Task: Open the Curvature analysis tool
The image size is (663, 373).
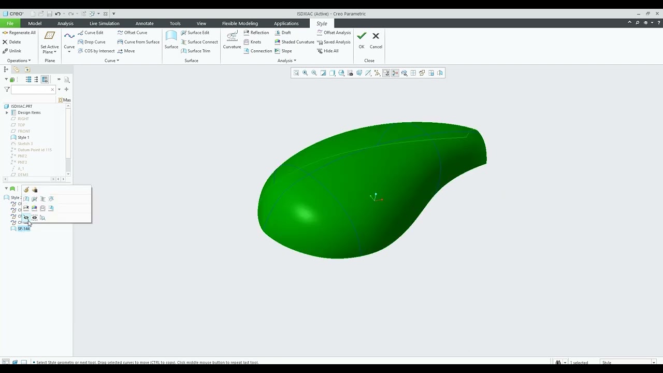Action: coord(232,40)
